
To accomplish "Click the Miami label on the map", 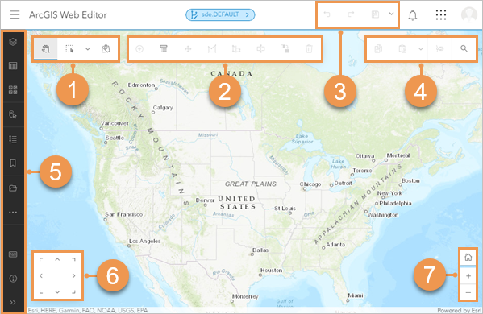I will click(356, 295).
